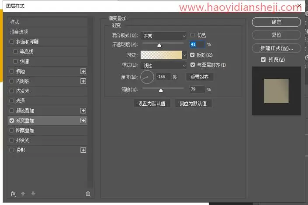The height and width of the screenshot is (205, 308).
Task: Enable the 图案叠加 checkbox
Action: (x=12, y=130)
